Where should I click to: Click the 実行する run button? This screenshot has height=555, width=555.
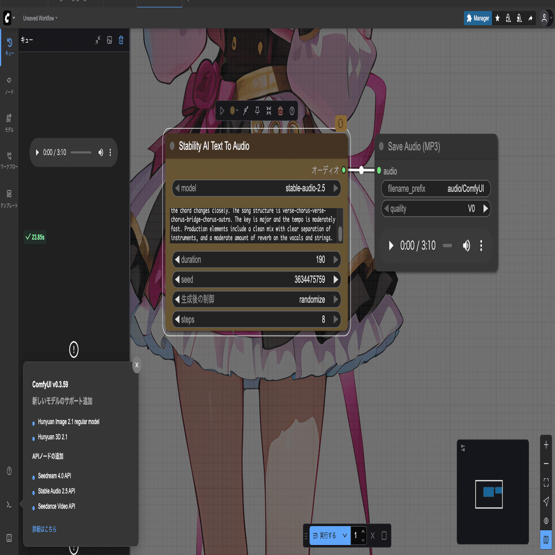[x=325, y=536]
